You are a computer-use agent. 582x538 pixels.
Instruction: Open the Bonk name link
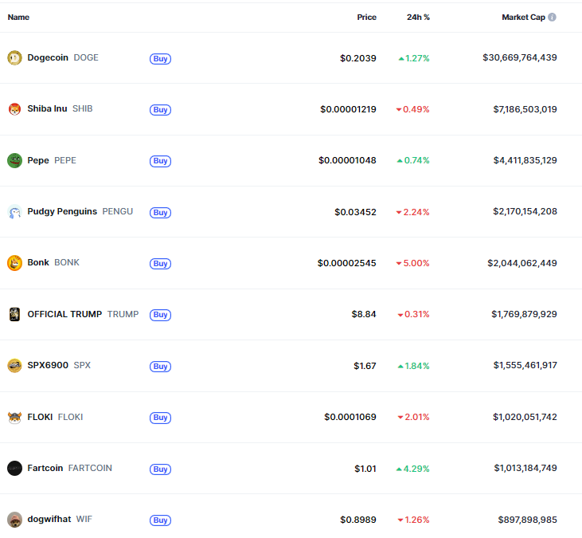[38, 263]
